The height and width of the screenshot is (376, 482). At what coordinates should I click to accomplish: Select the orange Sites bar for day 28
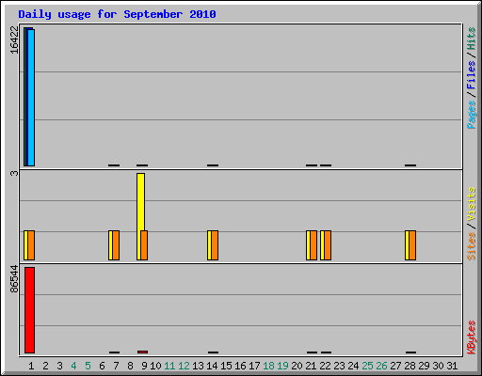pos(412,245)
